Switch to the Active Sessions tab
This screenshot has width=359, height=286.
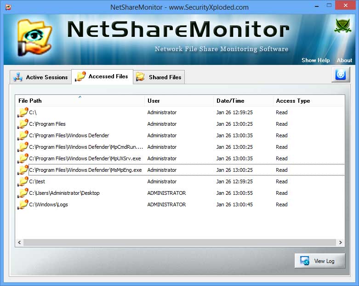tap(41, 77)
